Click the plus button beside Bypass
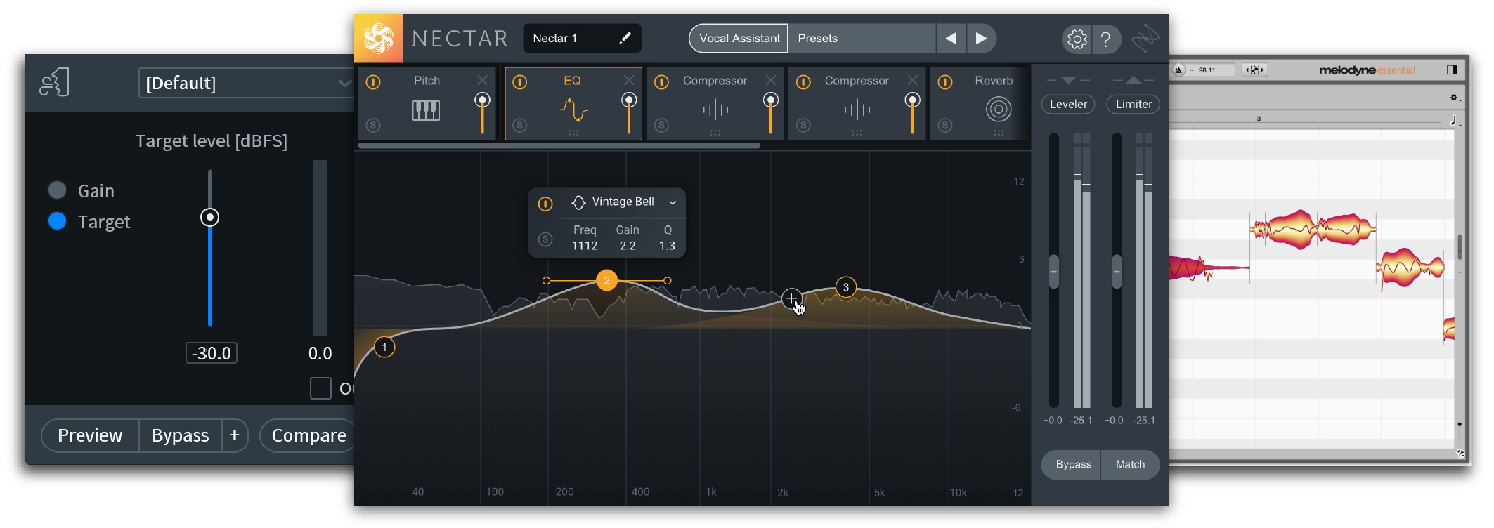The image size is (1494, 528). [235, 436]
